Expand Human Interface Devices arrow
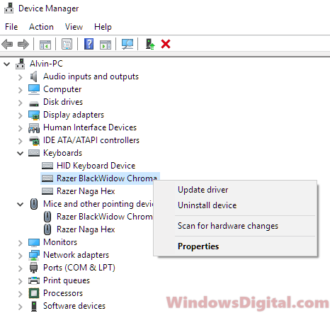 [21, 128]
